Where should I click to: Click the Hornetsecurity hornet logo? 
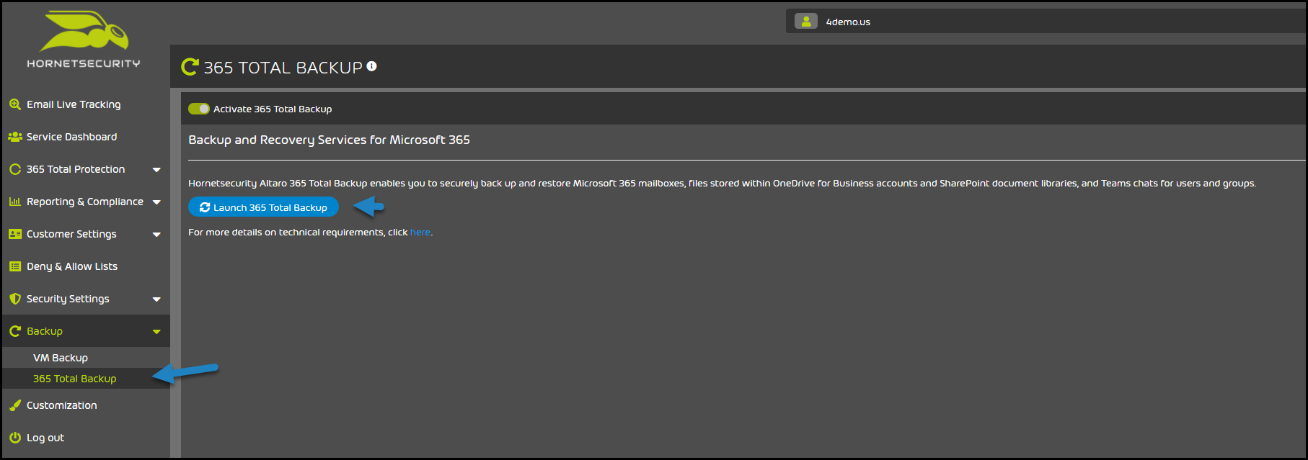84,31
